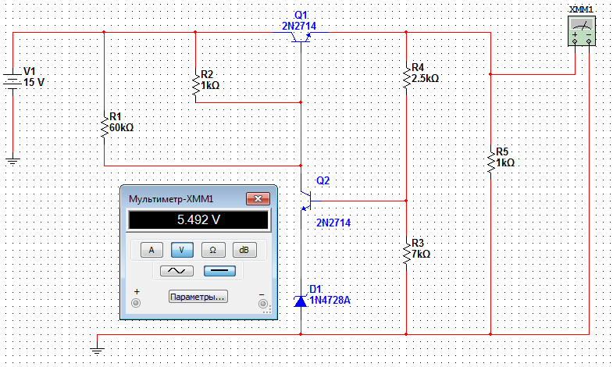Select resistor R4 2.5kΩ symbol

coord(407,77)
